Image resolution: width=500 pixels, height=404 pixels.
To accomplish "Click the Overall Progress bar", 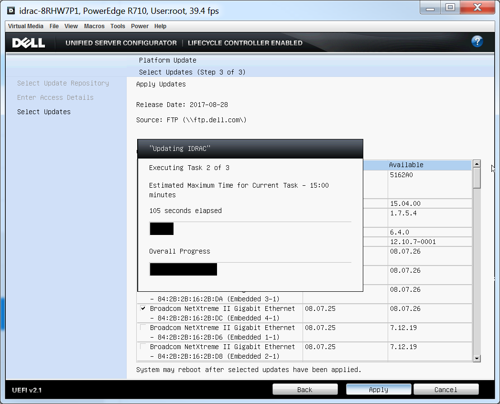I will tap(250, 269).
